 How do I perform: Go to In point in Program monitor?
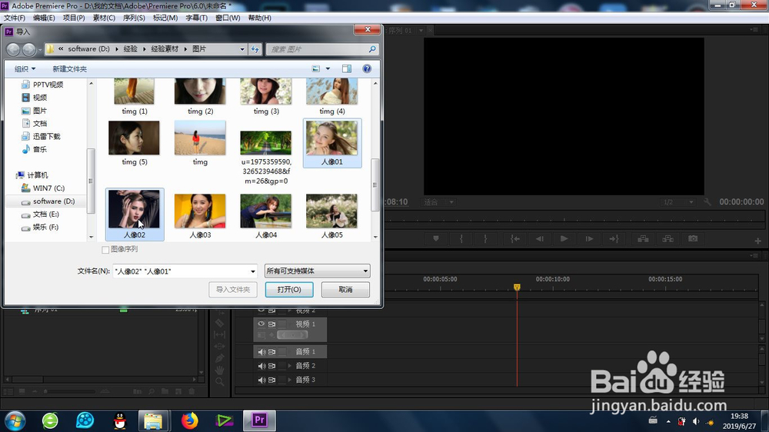click(x=515, y=239)
